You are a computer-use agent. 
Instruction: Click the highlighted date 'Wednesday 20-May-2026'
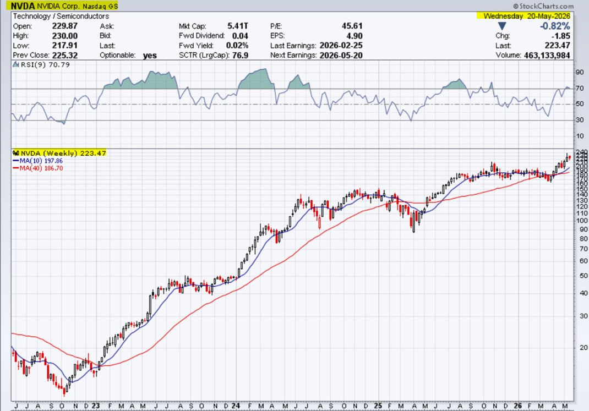point(527,16)
